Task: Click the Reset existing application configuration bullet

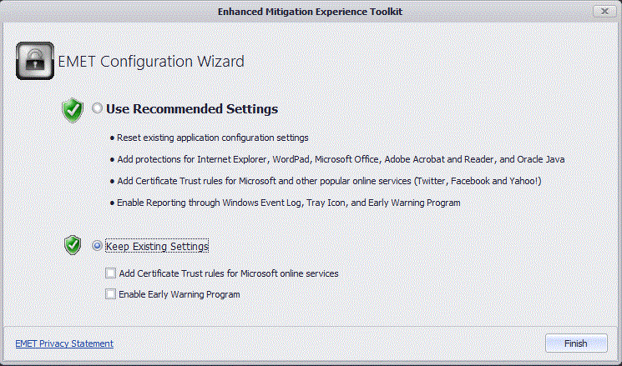Action: tap(214, 138)
